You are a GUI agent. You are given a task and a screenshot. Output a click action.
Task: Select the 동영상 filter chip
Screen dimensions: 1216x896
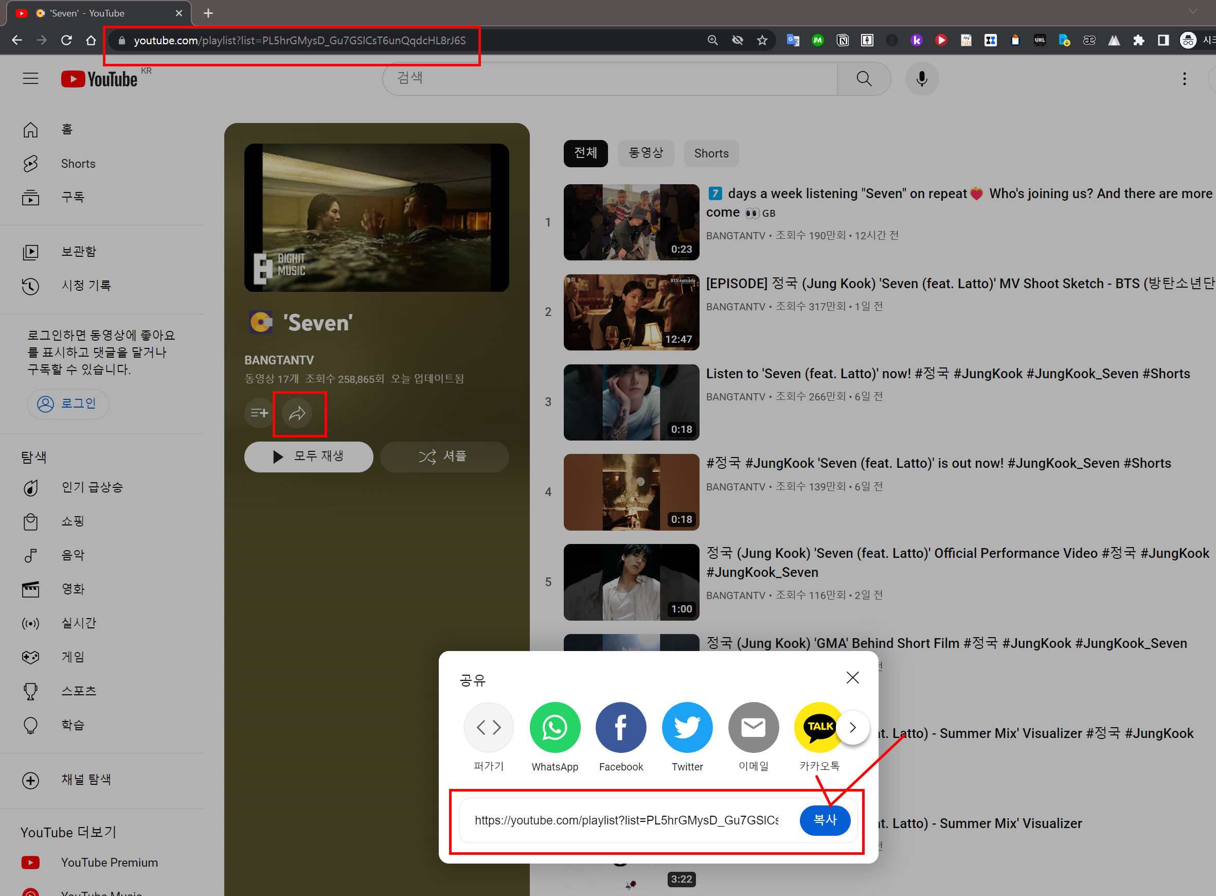point(646,153)
